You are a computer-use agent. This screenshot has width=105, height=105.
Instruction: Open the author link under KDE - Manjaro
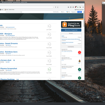(x=11, y=35)
